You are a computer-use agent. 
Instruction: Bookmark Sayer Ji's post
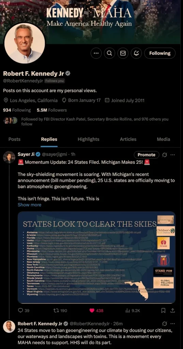(163, 310)
